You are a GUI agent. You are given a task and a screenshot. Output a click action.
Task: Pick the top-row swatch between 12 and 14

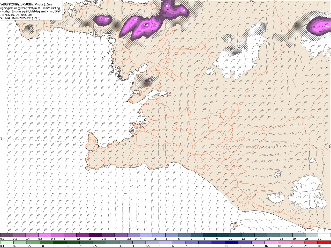(x=248, y=235)
